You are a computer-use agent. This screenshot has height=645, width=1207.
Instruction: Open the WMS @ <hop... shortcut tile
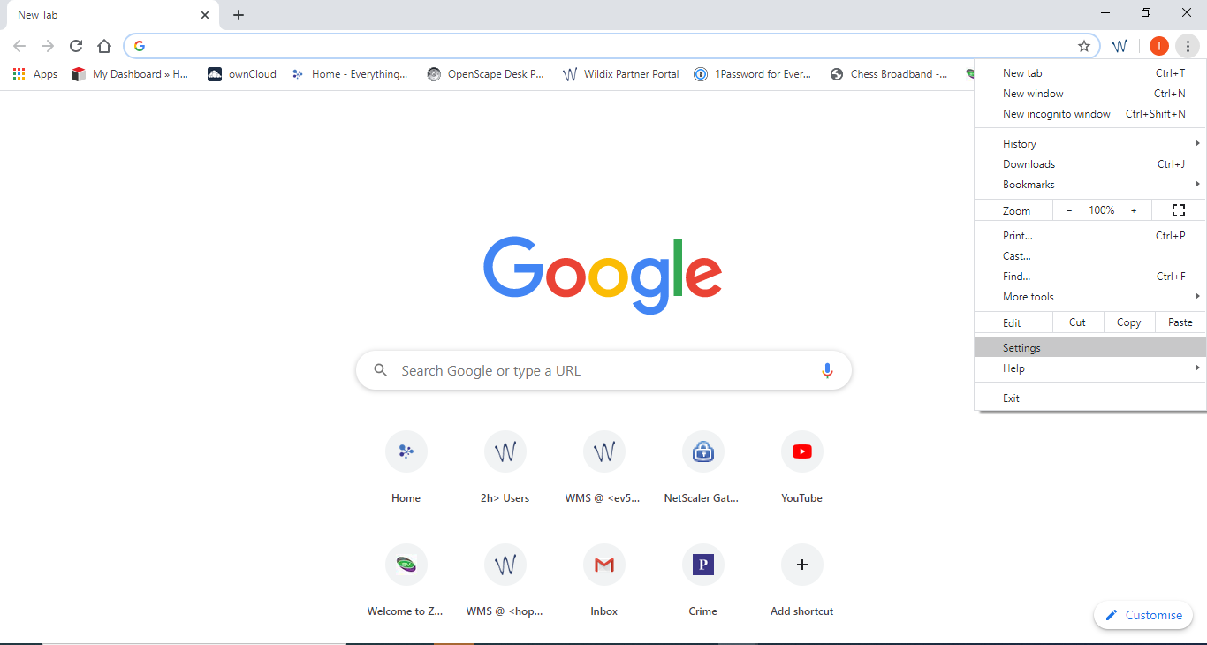point(505,581)
